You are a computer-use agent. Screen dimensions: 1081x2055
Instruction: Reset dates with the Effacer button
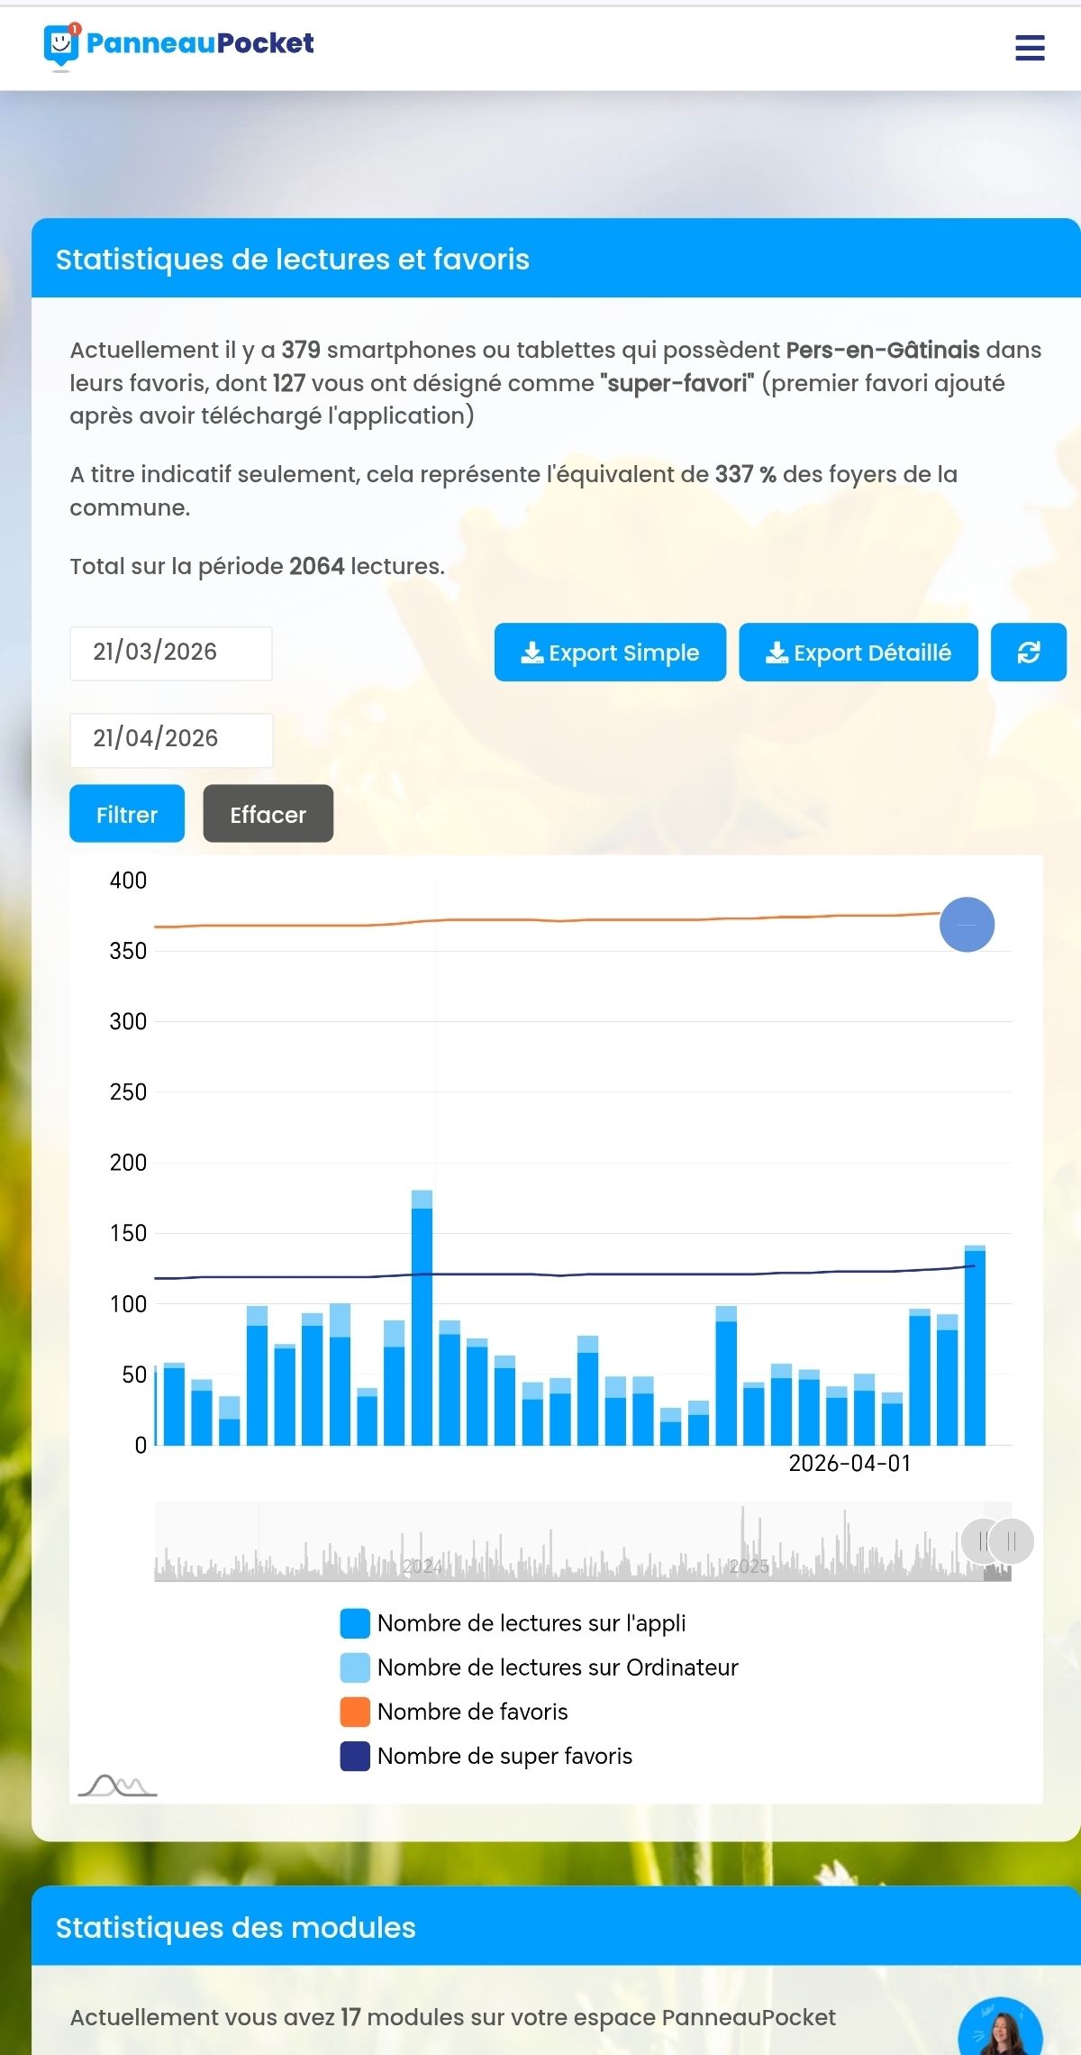(268, 814)
